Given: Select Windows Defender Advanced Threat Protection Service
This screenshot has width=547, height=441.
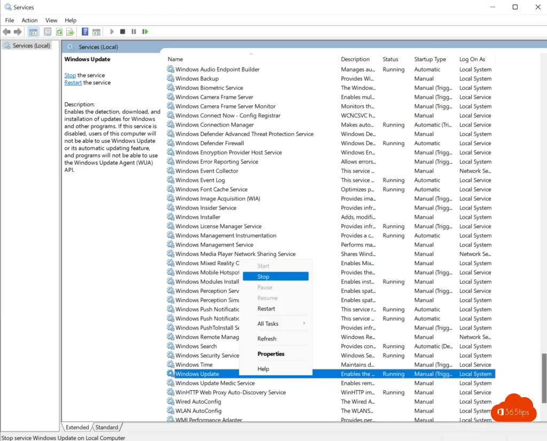Looking at the screenshot, I should (330, 134).
